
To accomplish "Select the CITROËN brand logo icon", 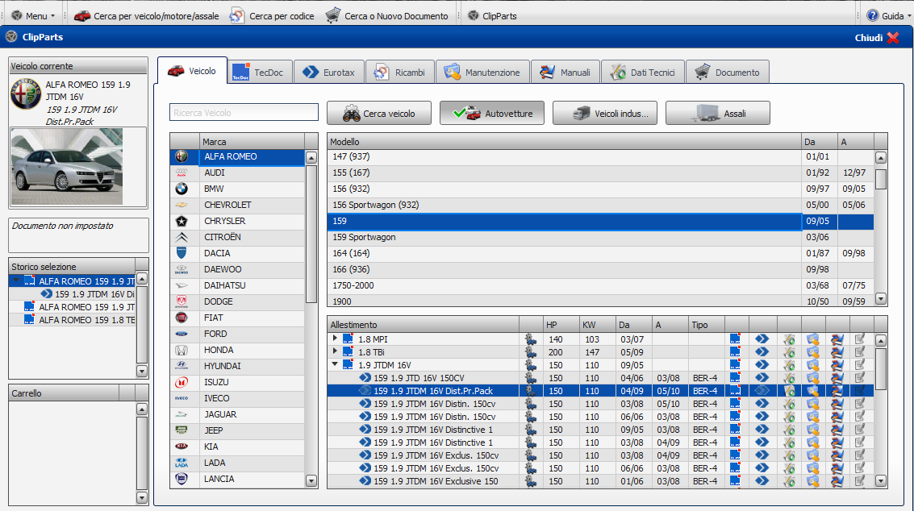I will point(182,237).
